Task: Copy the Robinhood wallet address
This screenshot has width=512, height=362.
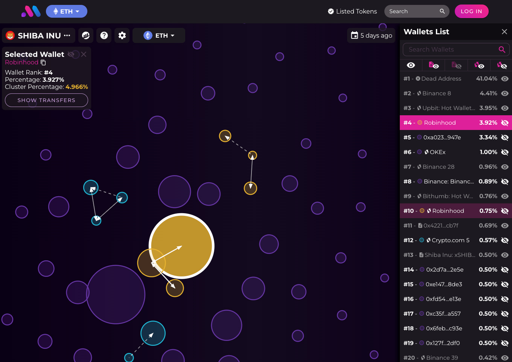Action: [43, 63]
